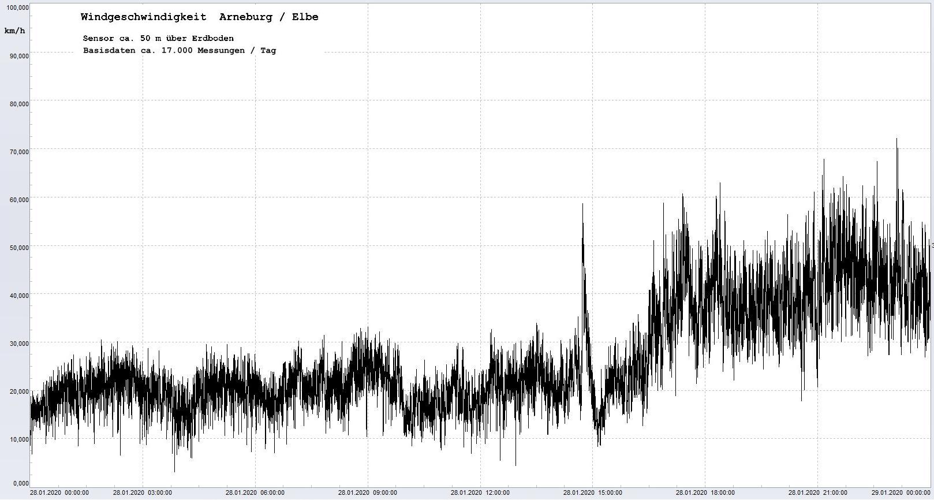Click the 90,000 y-axis label
The height and width of the screenshot is (500, 934).
[x=18, y=56]
